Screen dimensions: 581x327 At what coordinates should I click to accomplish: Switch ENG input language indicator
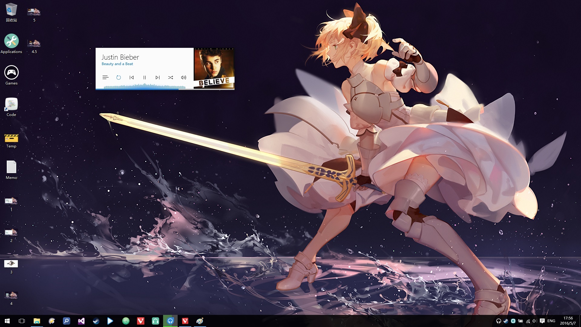click(x=551, y=321)
